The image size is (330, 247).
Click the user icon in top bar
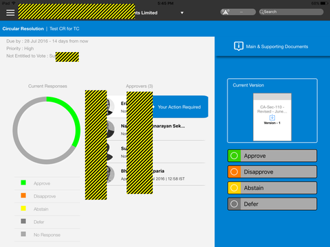coord(225,12)
